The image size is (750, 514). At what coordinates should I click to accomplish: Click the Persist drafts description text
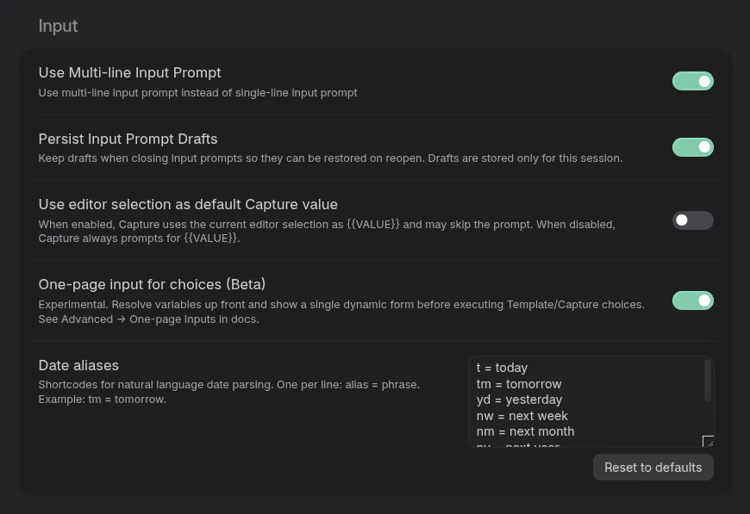pos(328,158)
